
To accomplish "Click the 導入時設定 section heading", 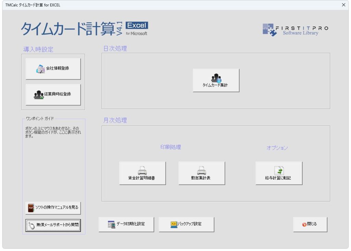I will (38, 49).
